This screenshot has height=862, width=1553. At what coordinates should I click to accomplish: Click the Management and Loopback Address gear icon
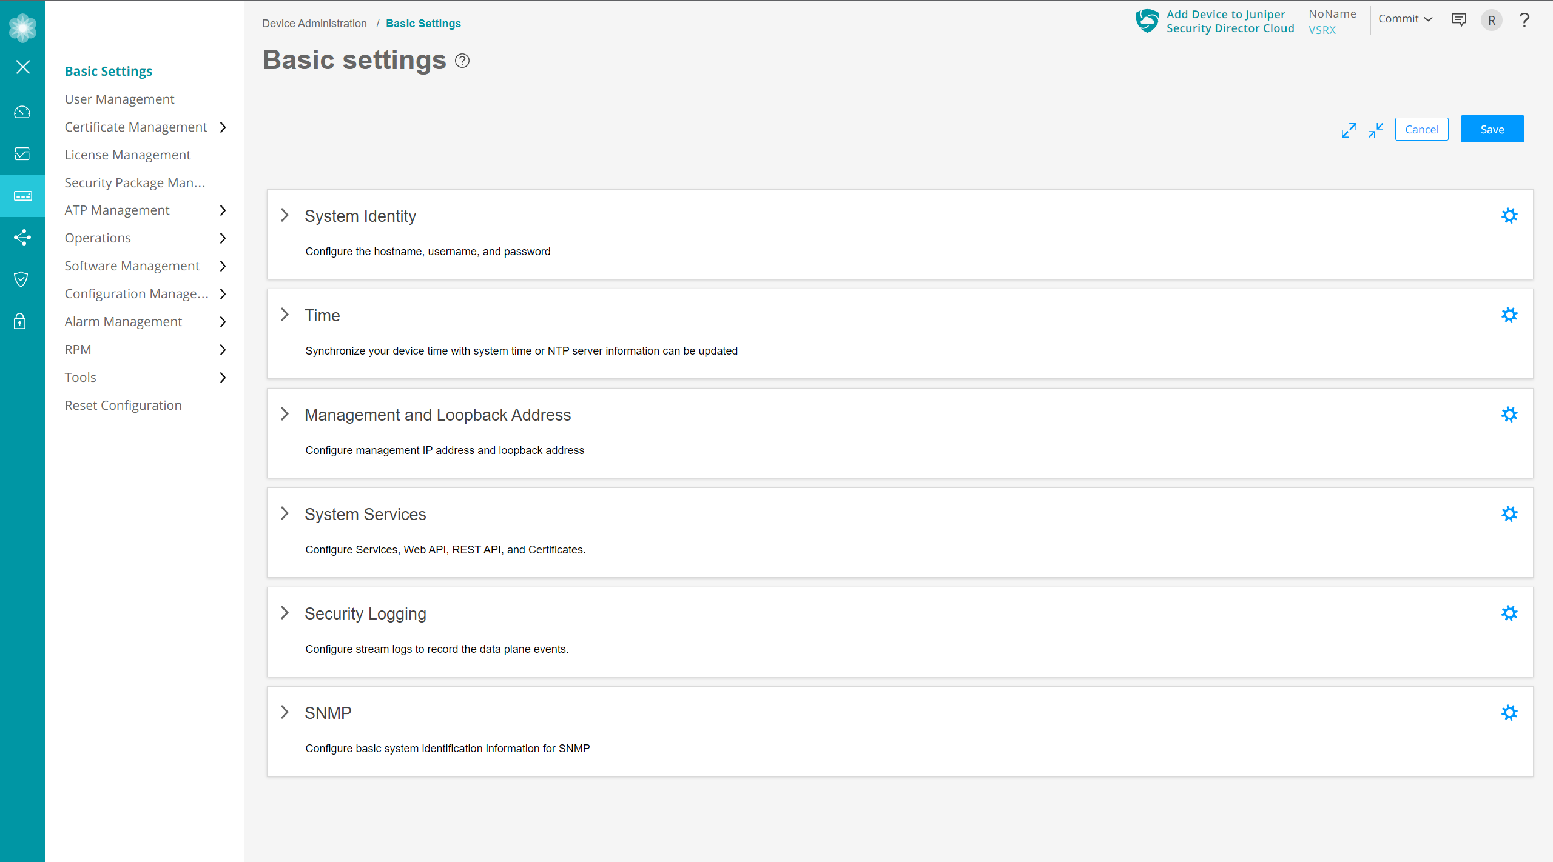(x=1509, y=414)
